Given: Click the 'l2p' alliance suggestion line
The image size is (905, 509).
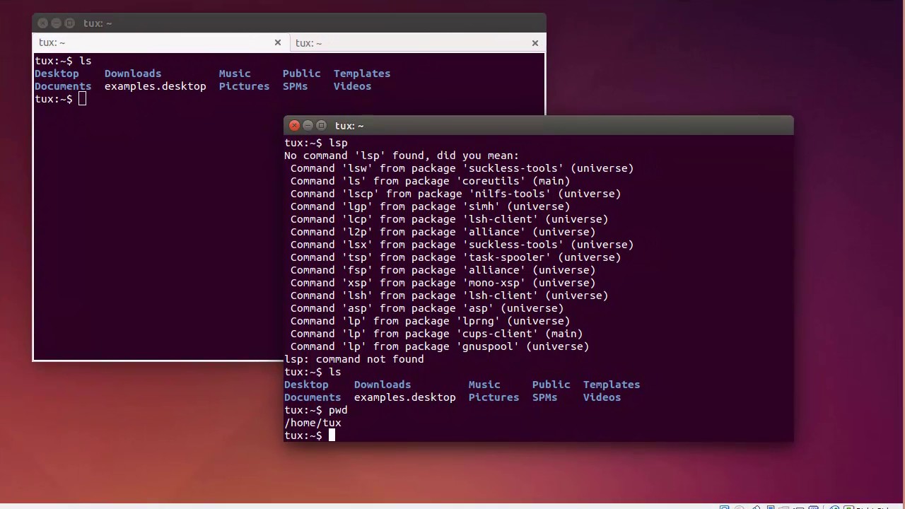Looking at the screenshot, I should point(443,232).
